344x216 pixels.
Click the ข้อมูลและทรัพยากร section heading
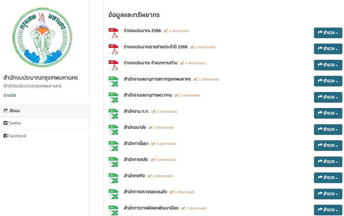(x=134, y=15)
